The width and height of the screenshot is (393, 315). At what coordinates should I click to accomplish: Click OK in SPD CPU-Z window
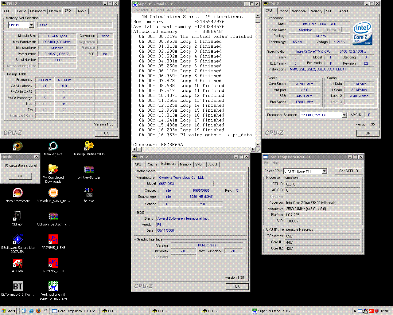click(106, 133)
